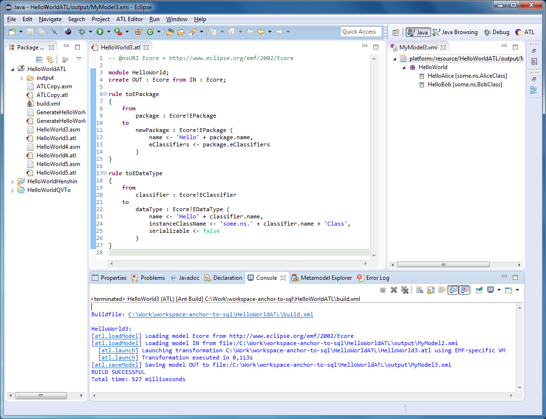Click the Debug bug icon in the toolbar

point(82,32)
